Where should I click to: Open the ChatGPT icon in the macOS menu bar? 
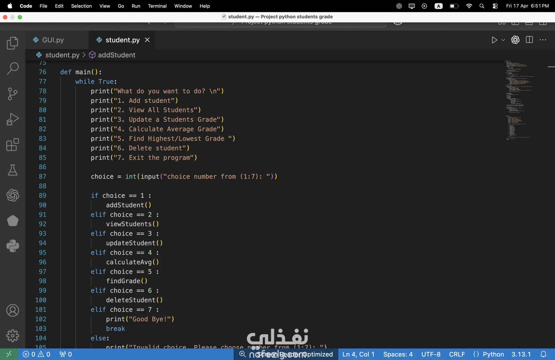click(399, 6)
